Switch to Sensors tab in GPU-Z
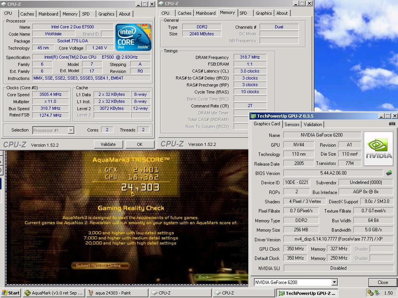Viewport: 398px width, 298px height. pos(292,125)
